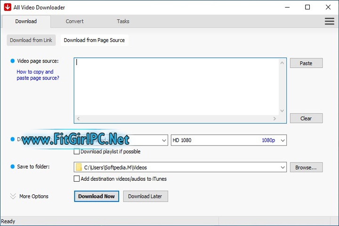Viewport: 339px width, 226px height.
Task: Click the blue bullet beside Save to folder
Action: click(x=12, y=167)
